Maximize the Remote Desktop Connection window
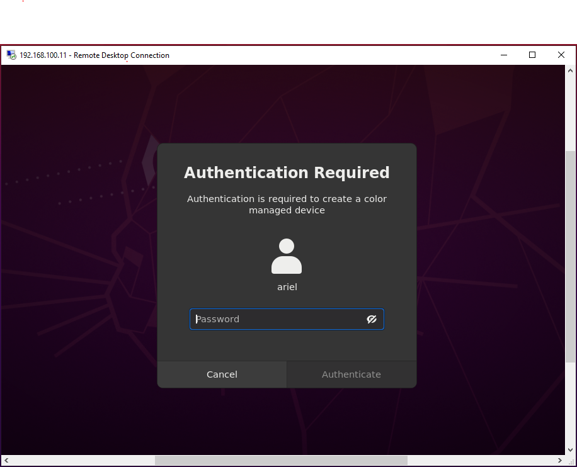577x467 pixels. coord(532,55)
